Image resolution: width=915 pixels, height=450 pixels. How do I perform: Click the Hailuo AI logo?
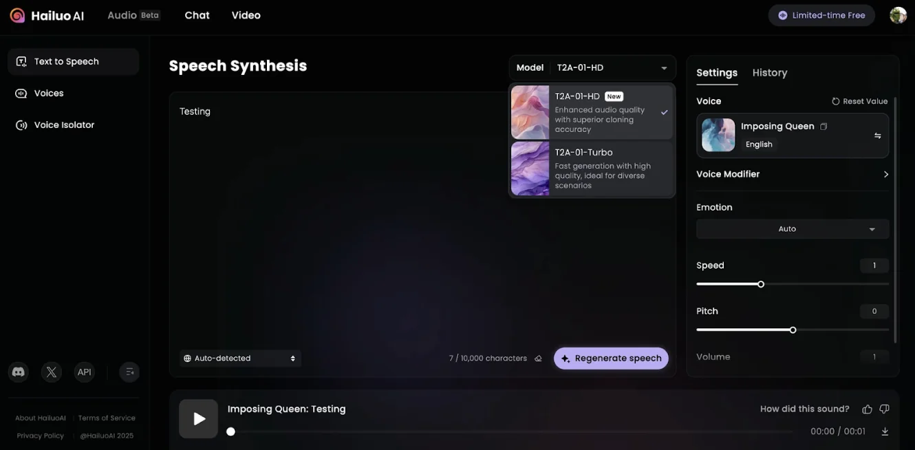[47, 15]
